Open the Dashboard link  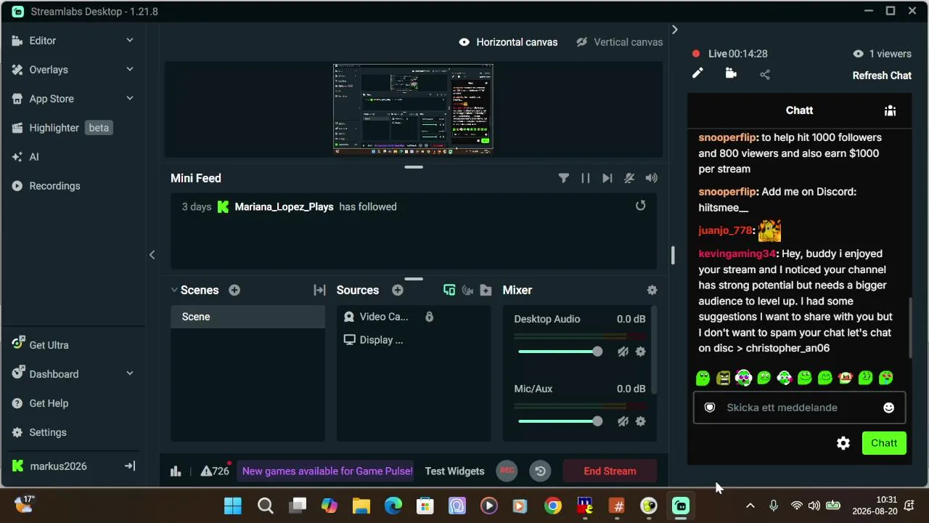[54, 374]
